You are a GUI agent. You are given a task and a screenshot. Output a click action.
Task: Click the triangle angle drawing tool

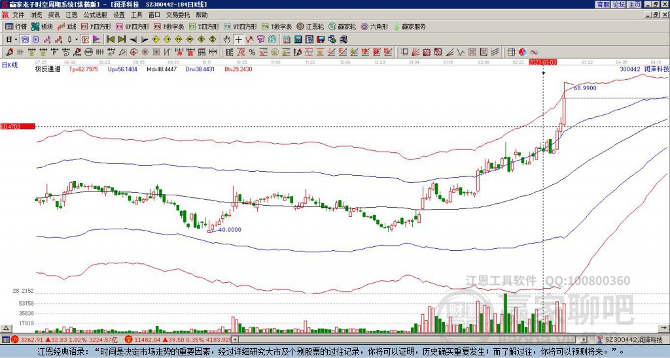122,52
